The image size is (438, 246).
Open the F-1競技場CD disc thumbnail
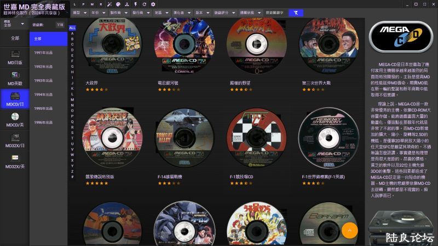256,138
